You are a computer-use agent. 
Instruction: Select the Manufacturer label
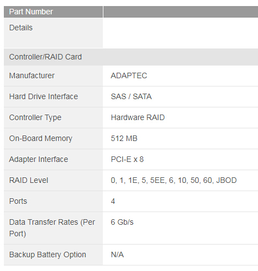(32, 75)
